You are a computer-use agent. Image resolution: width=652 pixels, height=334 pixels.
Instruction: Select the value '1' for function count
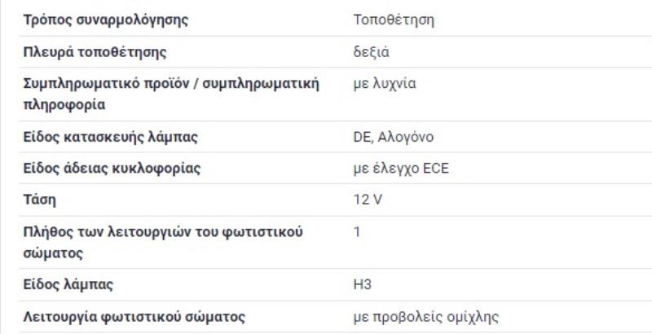(357, 232)
